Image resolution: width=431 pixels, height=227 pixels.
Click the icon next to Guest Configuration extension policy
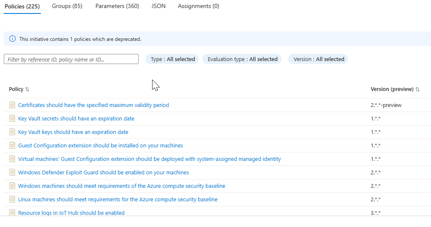12,145
